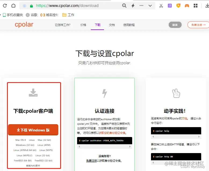Expand the address bar dropdown chevron

150,6
